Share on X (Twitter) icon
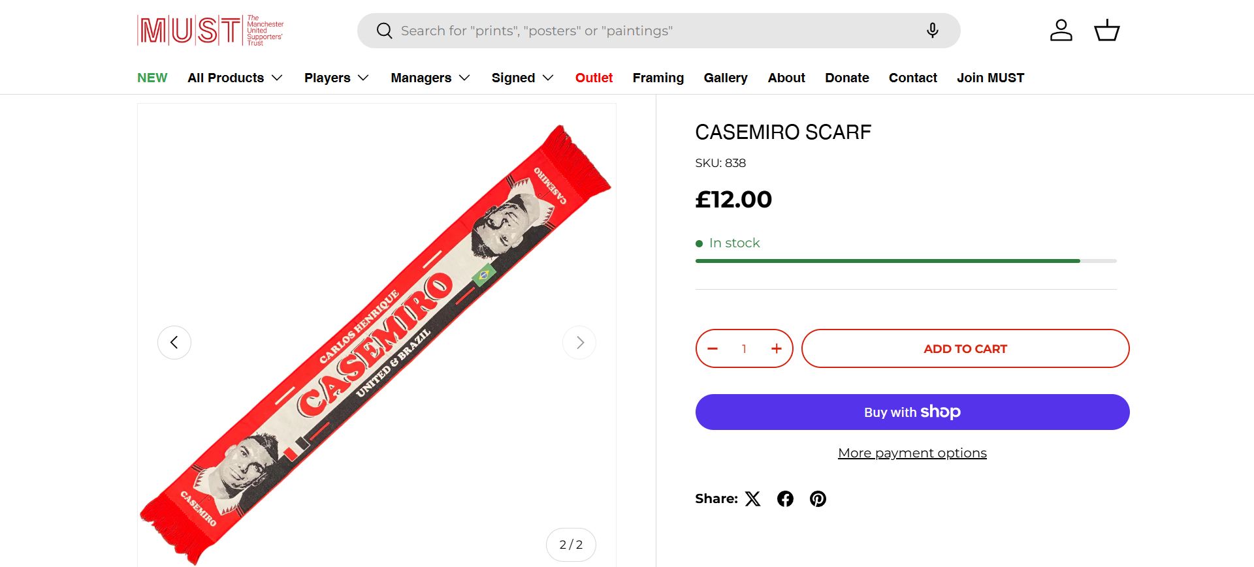 pos(753,499)
